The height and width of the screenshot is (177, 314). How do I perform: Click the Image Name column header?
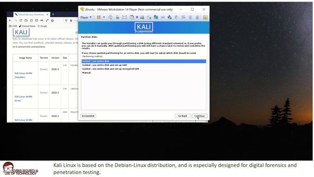coord(26,58)
